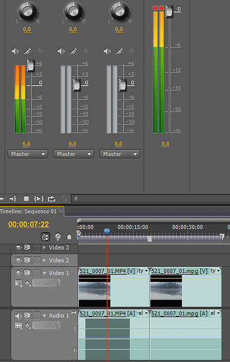Open Master output dropdown of first mixer track
The height and width of the screenshot is (362, 230).
pos(28,154)
